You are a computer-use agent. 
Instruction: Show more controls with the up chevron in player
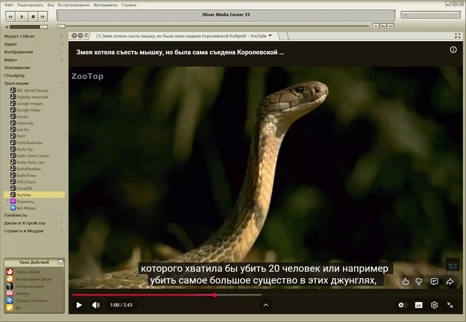click(266, 305)
